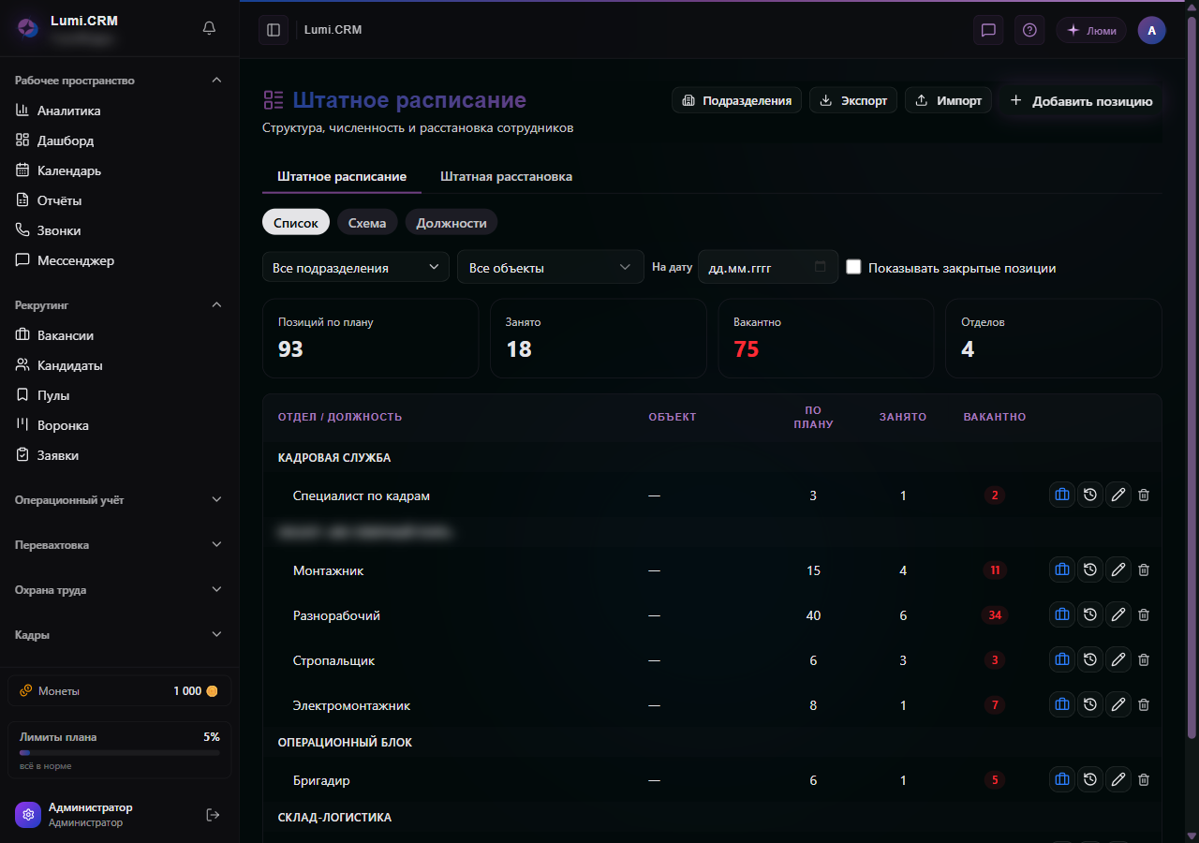Edit Стропальщик position pencil icon
The image size is (1199, 843).
point(1118,659)
